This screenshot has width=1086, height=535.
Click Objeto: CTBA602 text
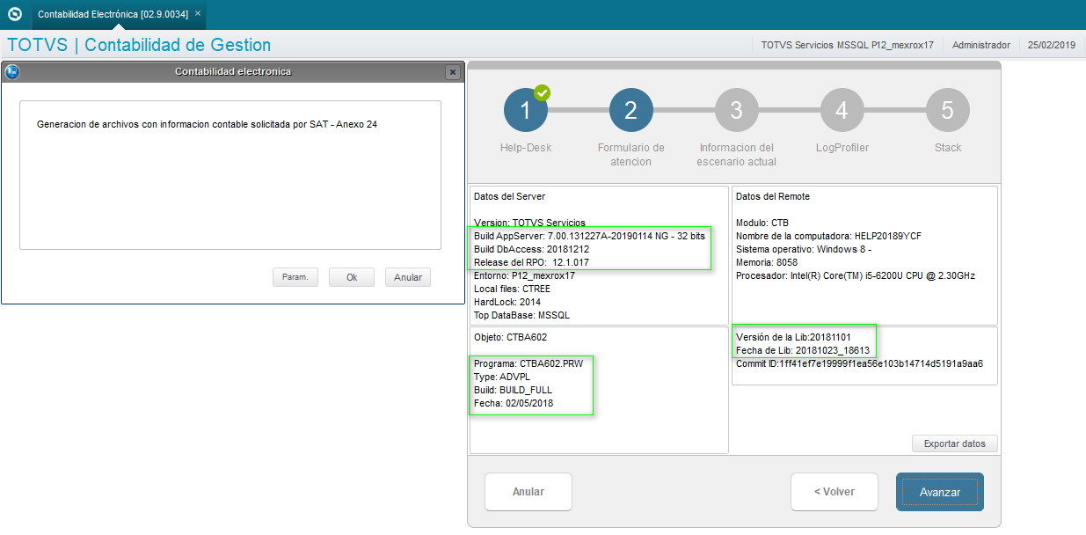pyautogui.click(x=510, y=337)
